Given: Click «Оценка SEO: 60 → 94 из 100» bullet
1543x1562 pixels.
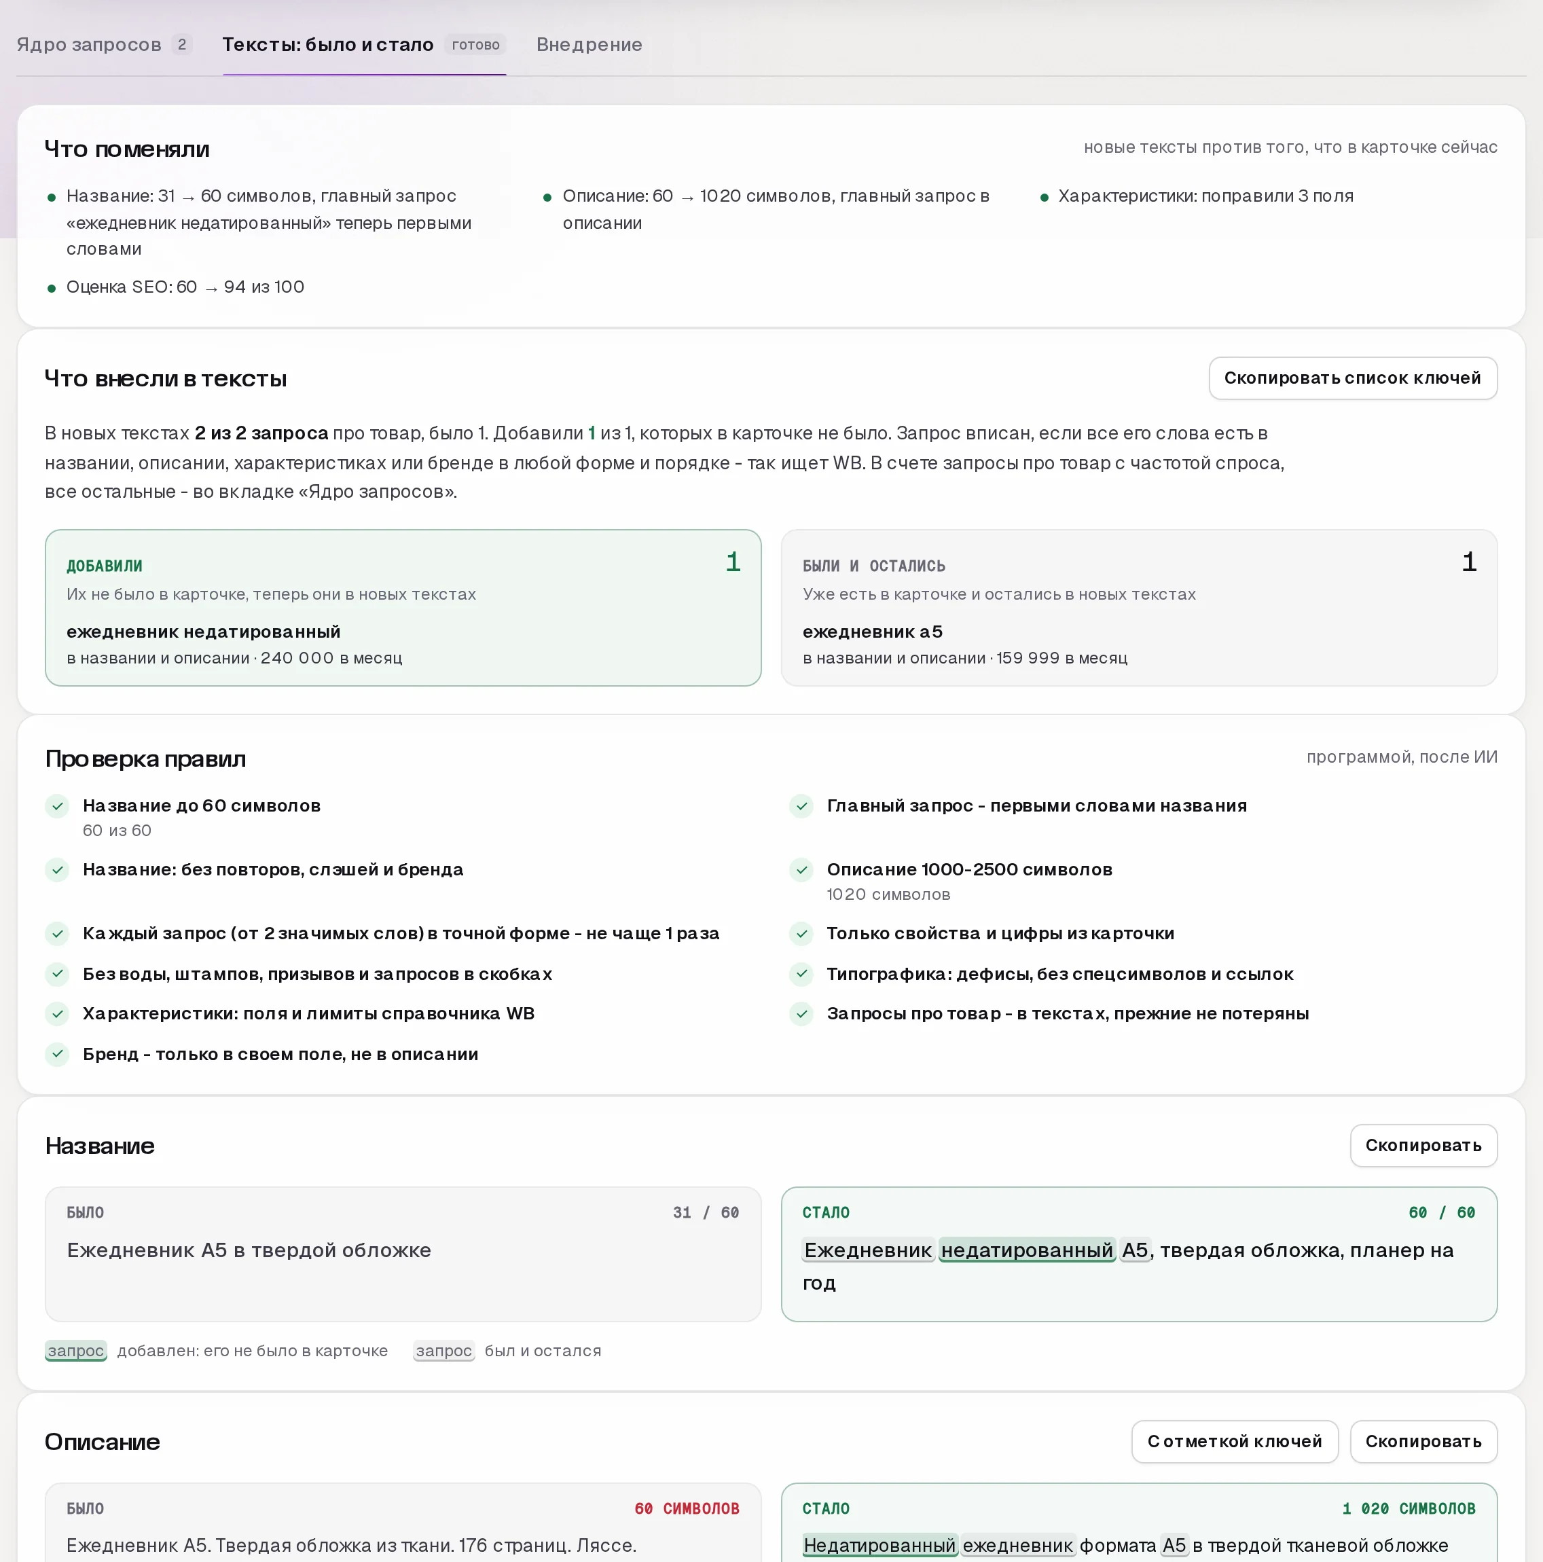Looking at the screenshot, I should [x=185, y=286].
